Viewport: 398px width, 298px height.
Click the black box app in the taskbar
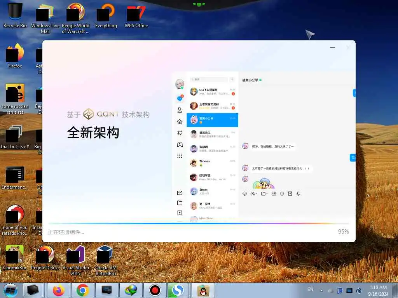click(33, 290)
